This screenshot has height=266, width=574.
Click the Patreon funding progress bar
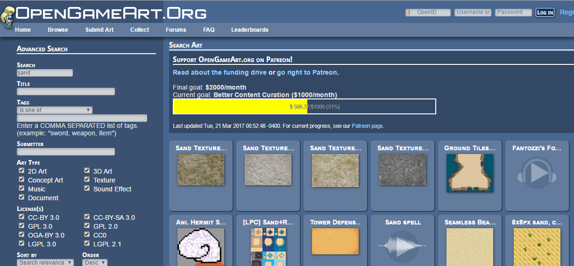click(x=304, y=106)
